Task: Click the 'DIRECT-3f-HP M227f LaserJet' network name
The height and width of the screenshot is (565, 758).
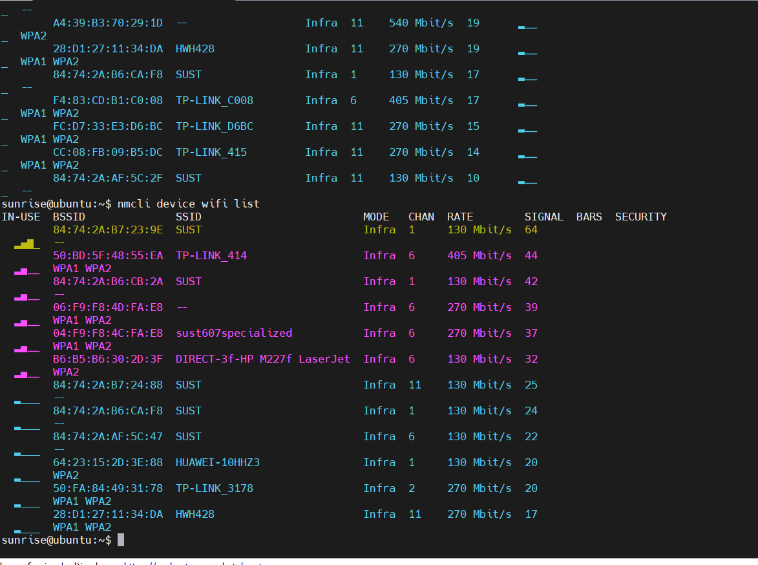Action: point(262,359)
